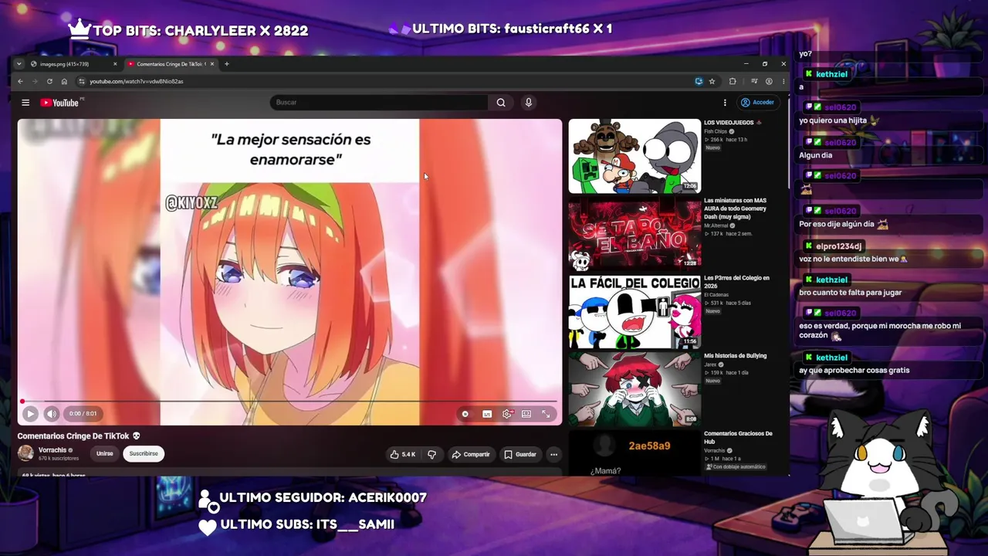Open the Compartir share button
This screenshot has height=556, width=988.
click(x=471, y=455)
